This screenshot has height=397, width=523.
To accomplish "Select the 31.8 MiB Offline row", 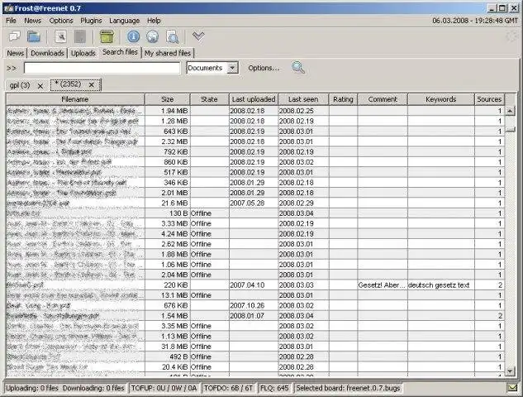I will (x=255, y=347).
